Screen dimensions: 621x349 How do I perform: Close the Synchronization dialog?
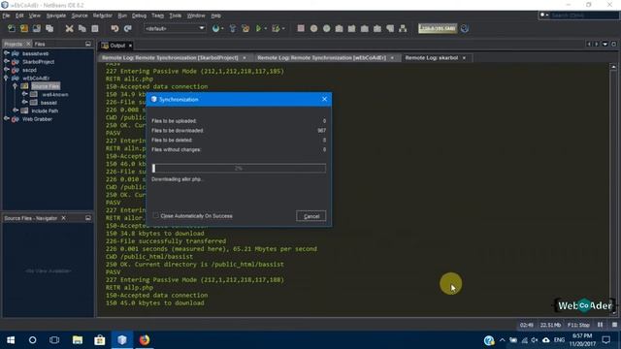click(324, 99)
